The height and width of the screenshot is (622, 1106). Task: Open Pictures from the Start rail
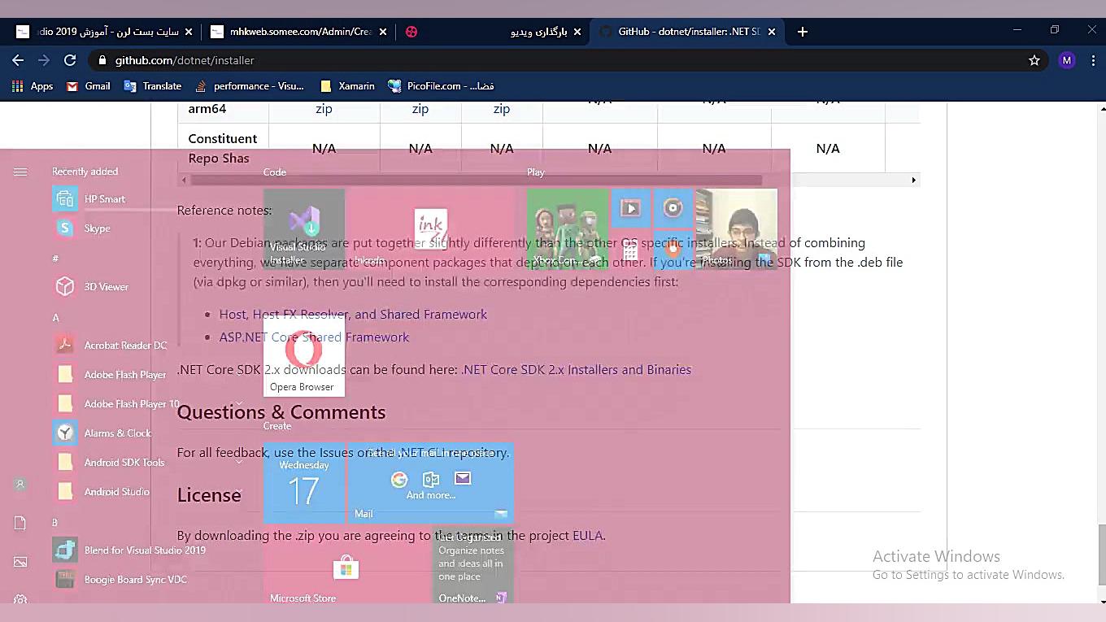[x=20, y=562]
